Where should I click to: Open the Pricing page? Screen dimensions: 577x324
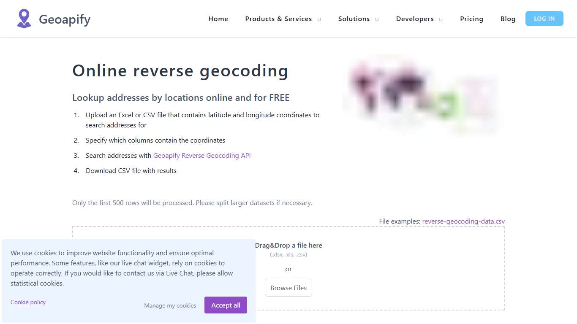[471, 19]
